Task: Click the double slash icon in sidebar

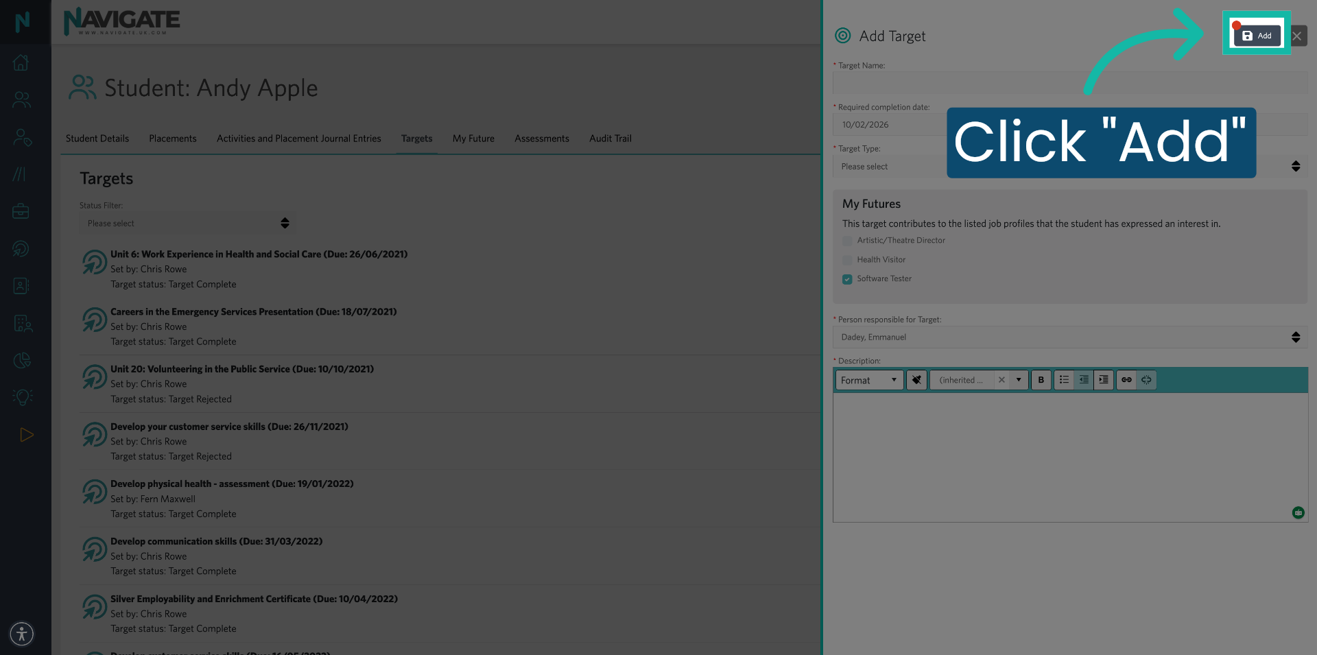Action: (20, 174)
